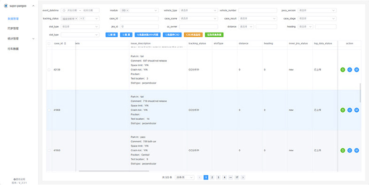Open 同步管理 in the sidebar menu
The image size is (369, 185).
coord(13,29)
